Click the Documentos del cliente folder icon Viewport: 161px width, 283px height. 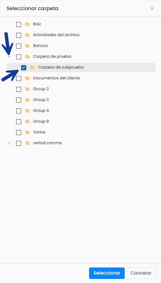(x=28, y=78)
